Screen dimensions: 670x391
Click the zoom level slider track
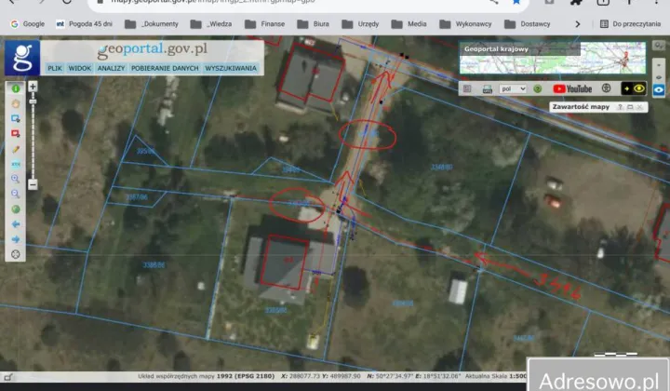(33, 140)
